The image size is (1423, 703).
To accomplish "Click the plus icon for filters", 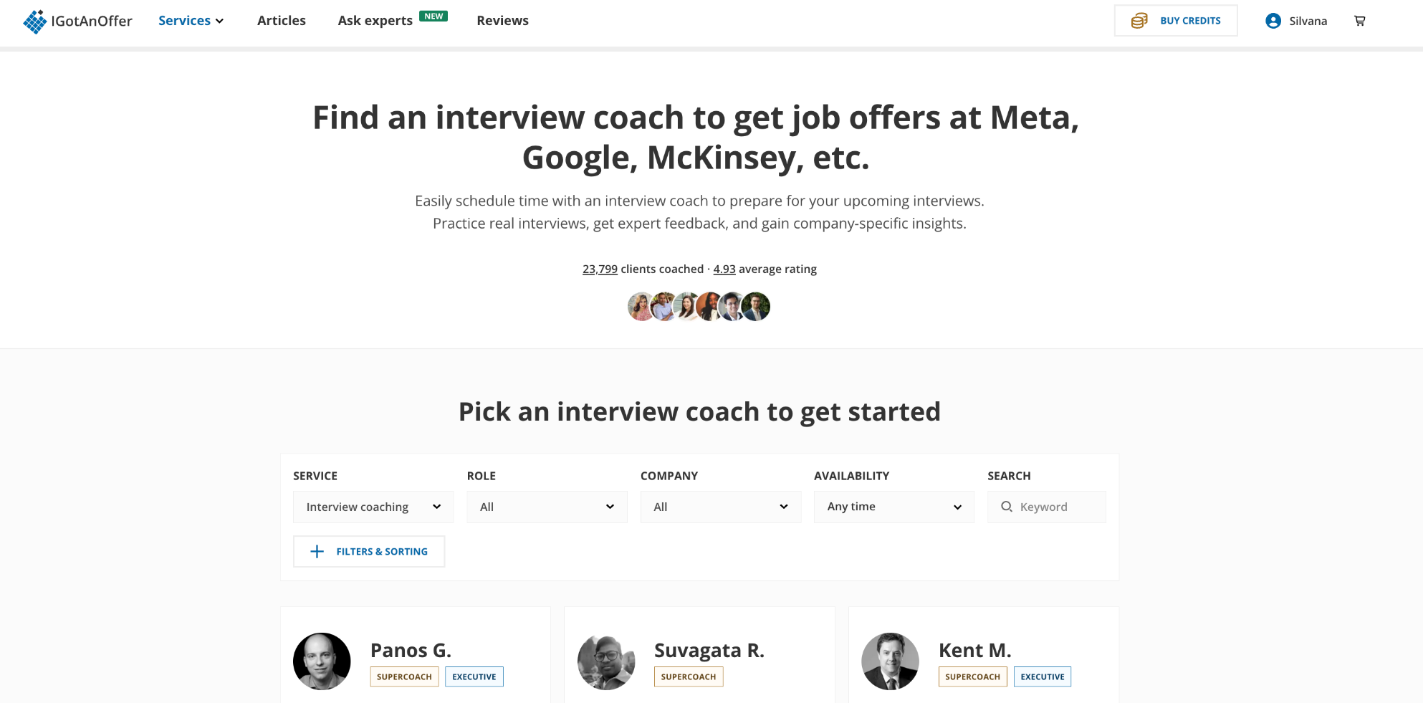I will coord(317,551).
